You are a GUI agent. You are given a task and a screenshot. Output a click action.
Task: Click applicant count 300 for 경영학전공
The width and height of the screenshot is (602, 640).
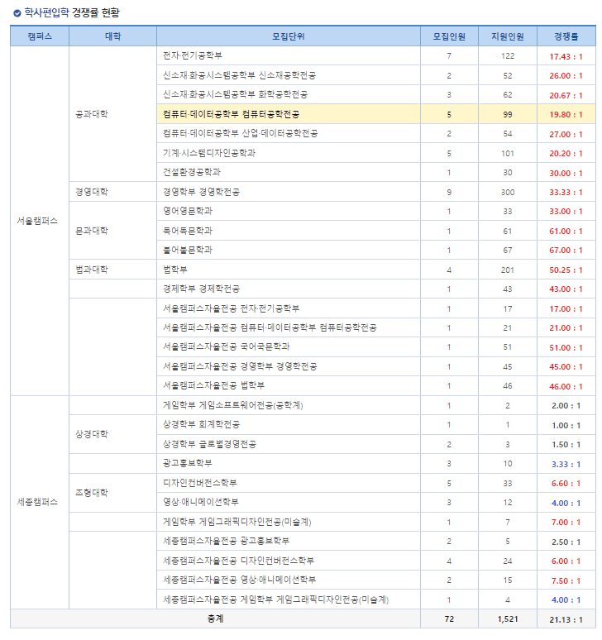(508, 192)
